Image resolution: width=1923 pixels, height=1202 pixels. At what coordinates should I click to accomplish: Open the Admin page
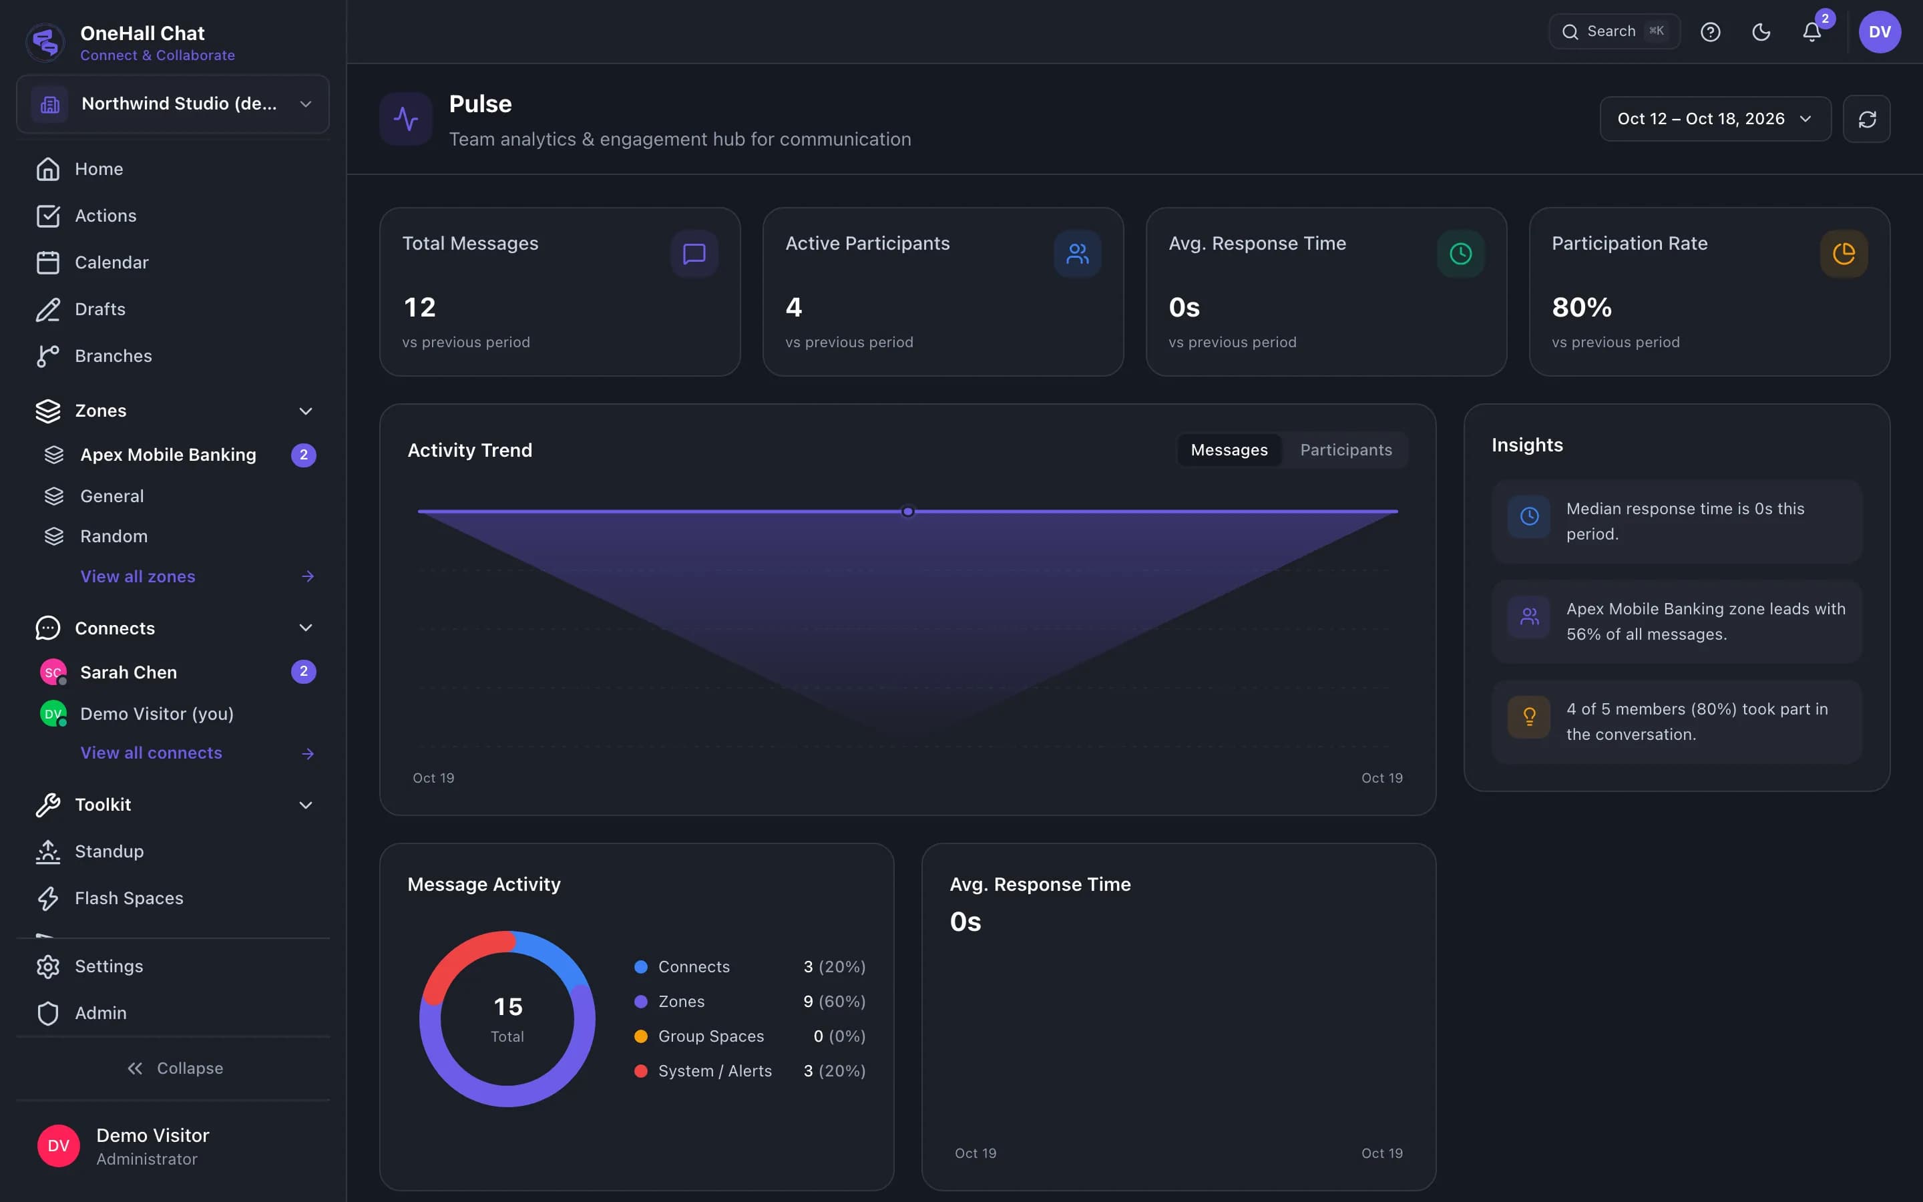click(x=172, y=1014)
